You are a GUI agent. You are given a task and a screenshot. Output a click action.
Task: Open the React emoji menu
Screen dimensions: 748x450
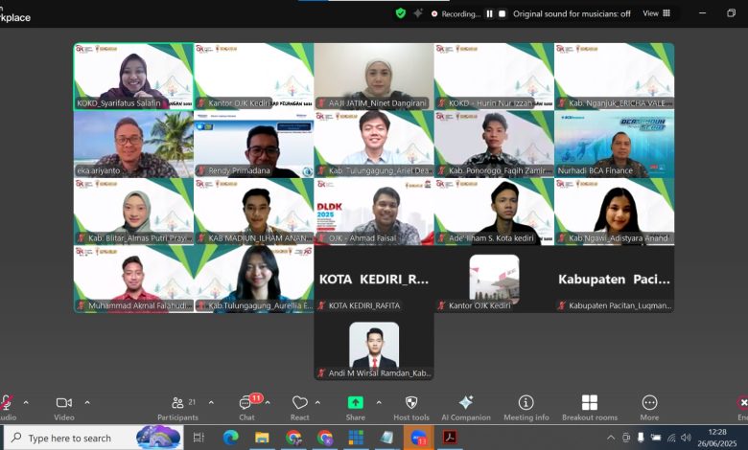pyautogui.click(x=300, y=406)
